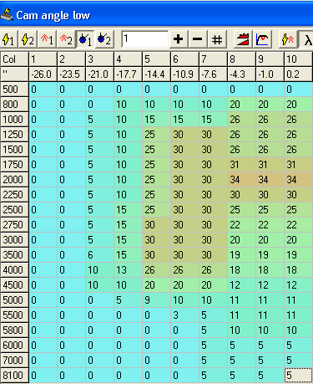
Task: Select the 8100 RPM row header
Action: [x=14, y=376]
